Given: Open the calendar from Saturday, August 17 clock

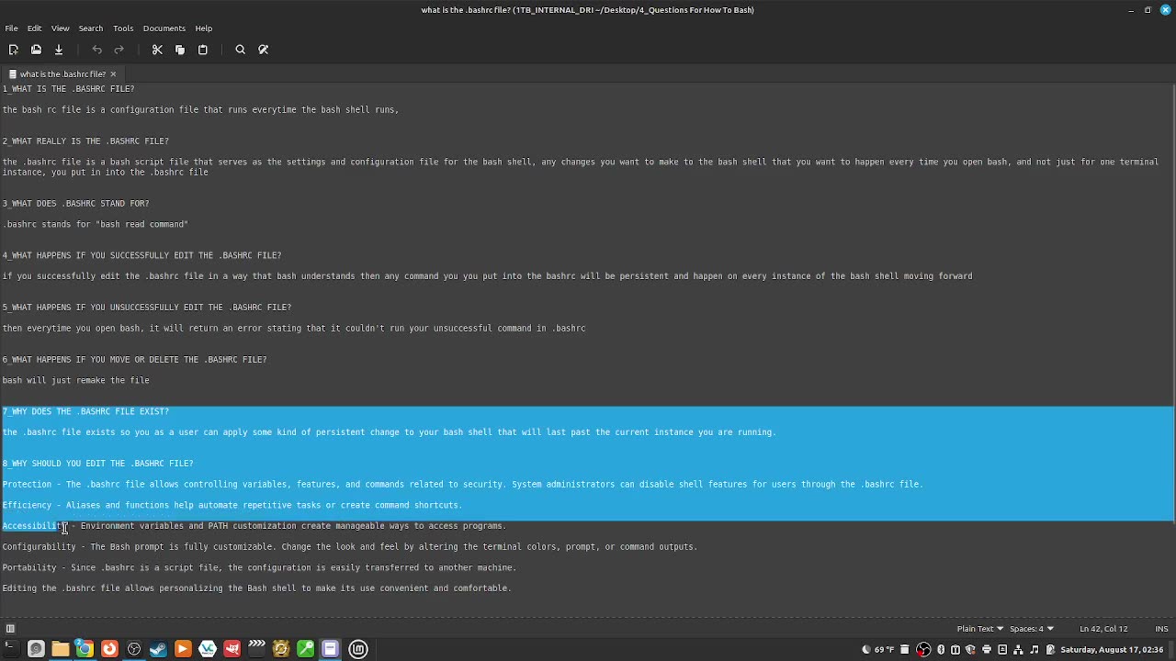Looking at the screenshot, I should [1112, 650].
